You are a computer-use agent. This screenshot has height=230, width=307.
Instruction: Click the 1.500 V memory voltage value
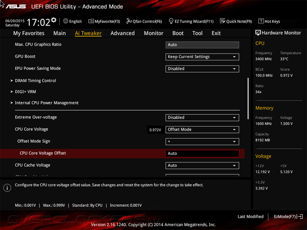point(286,124)
